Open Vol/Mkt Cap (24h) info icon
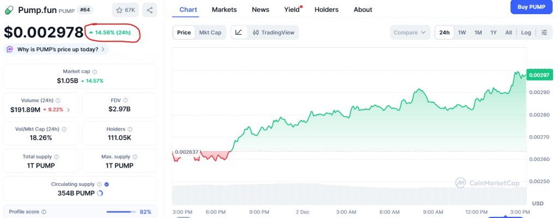This screenshot has width=558, height=218. (x=64, y=129)
